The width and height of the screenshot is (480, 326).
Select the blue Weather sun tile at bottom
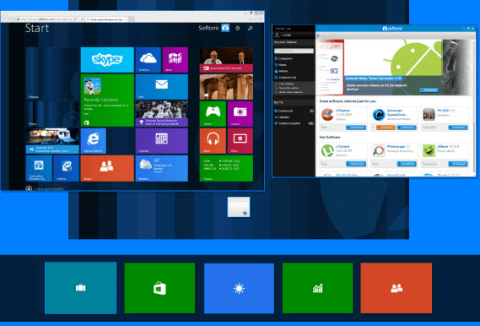(239, 288)
